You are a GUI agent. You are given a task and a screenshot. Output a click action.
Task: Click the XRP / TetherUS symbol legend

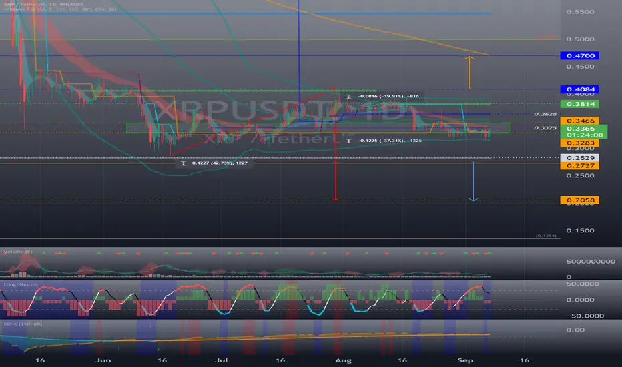43,4
